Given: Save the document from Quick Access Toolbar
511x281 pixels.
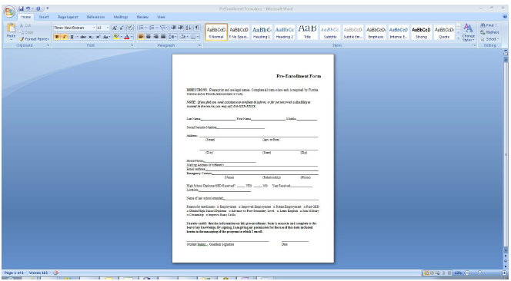Looking at the screenshot, I should [22, 8].
